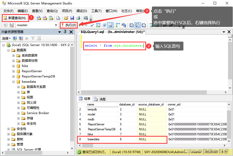Click the results grid horizontal scrollbar thumb

88,146
